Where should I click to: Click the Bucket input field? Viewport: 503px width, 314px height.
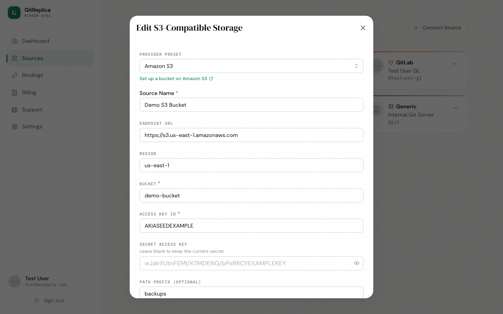point(251,195)
